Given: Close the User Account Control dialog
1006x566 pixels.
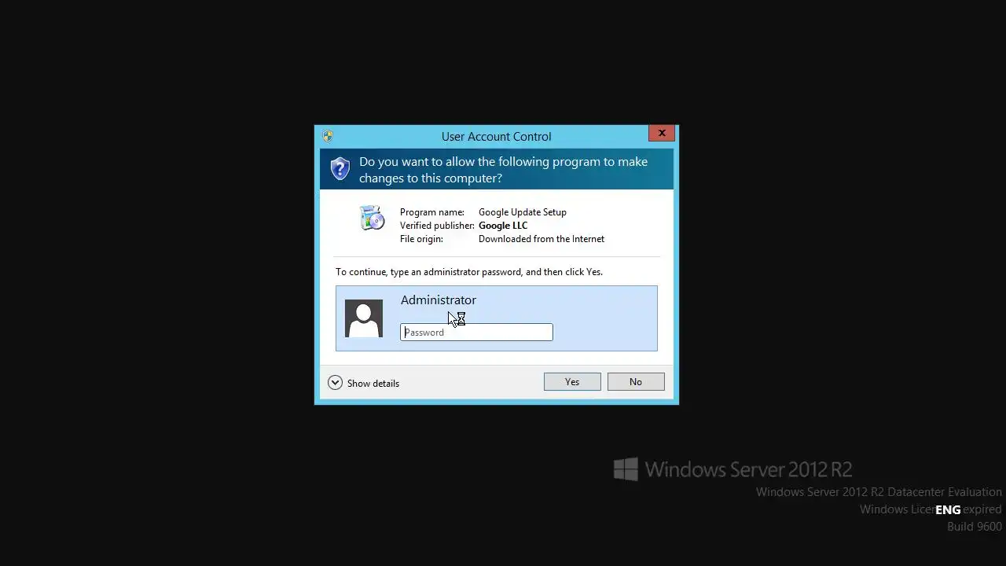Looking at the screenshot, I should click(662, 134).
